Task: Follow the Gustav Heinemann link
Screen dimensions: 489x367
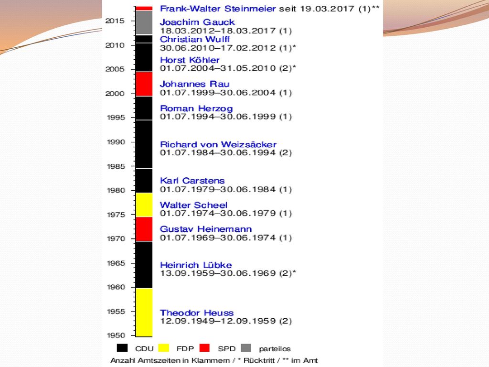Action: click(x=206, y=229)
